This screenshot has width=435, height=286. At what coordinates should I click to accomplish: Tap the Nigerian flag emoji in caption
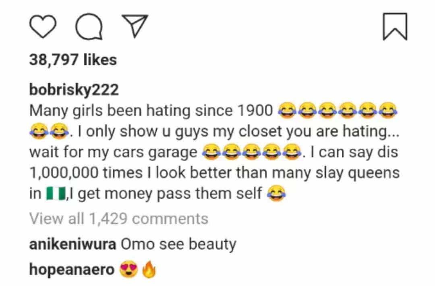click(56, 193)
